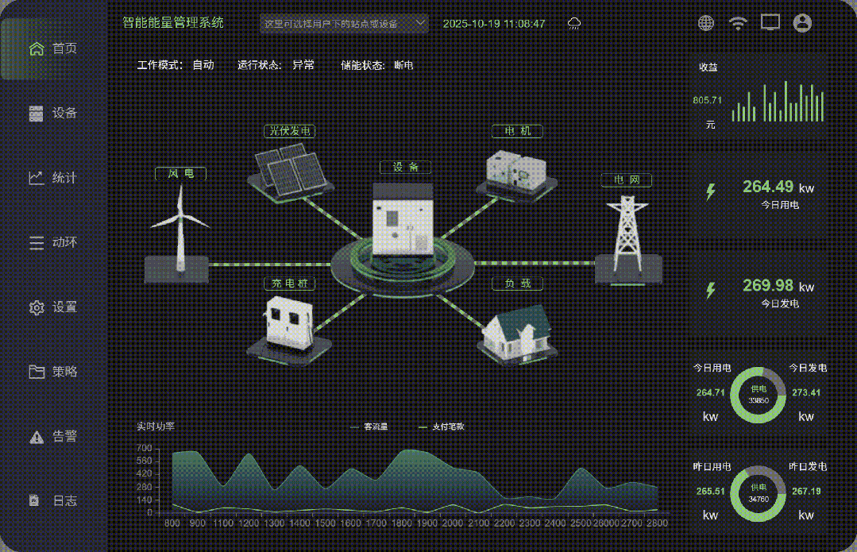857x552 pixels.
Task: Click the 光伏发电 label on the diagram
Action: pyautogui.click(x=289, y=131)
